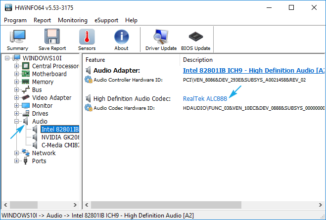326x220 pixels.
Task: Click the Save Report floppy icon
Action: point(52,40)
